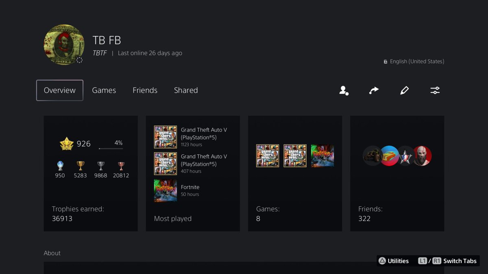Click the 407 hours Grand Theft Auto V thumbnail
The image size is (488, 274).
(166, 164)
